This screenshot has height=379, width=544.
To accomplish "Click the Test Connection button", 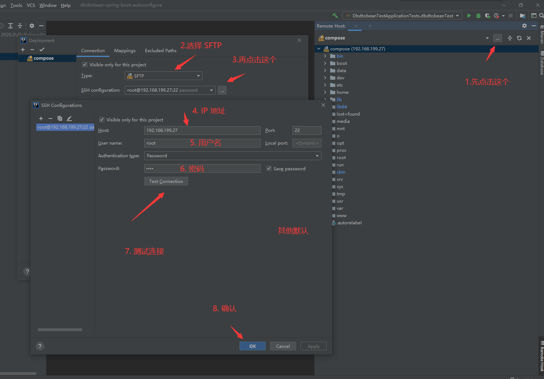I will (166, 181).
